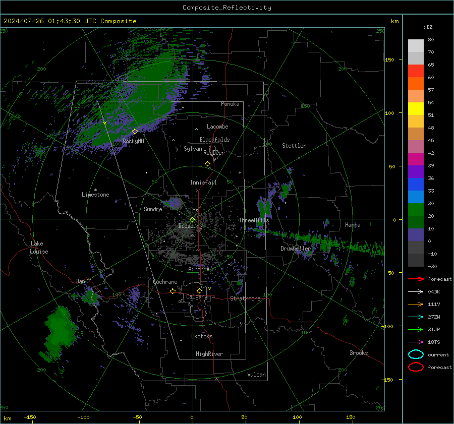Click the yellow diamond marker at RockyMH

pos(135,132)
